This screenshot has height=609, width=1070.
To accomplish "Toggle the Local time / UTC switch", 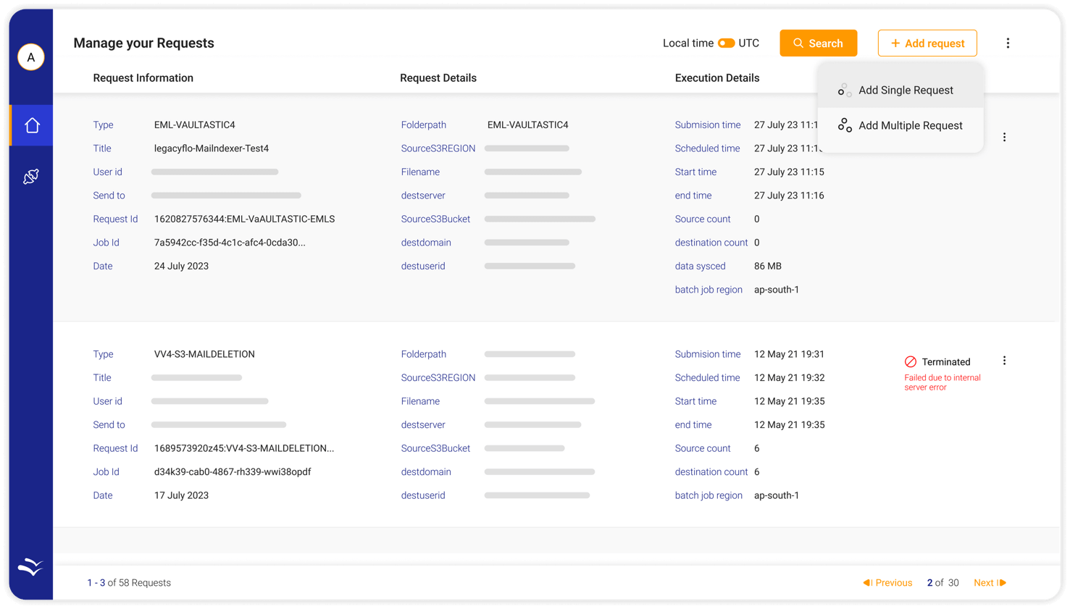I will (x=726, y=43).
